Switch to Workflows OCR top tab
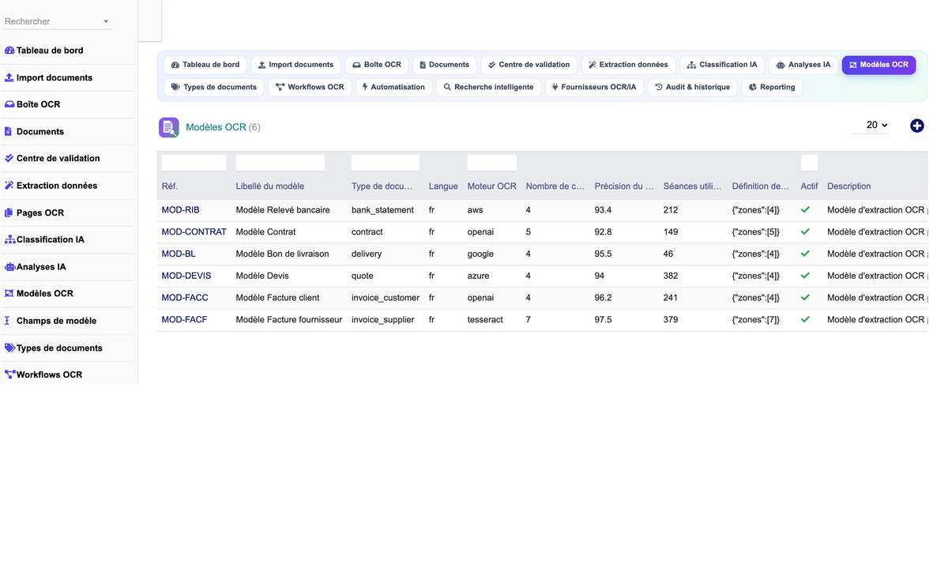 coord(310,87)
